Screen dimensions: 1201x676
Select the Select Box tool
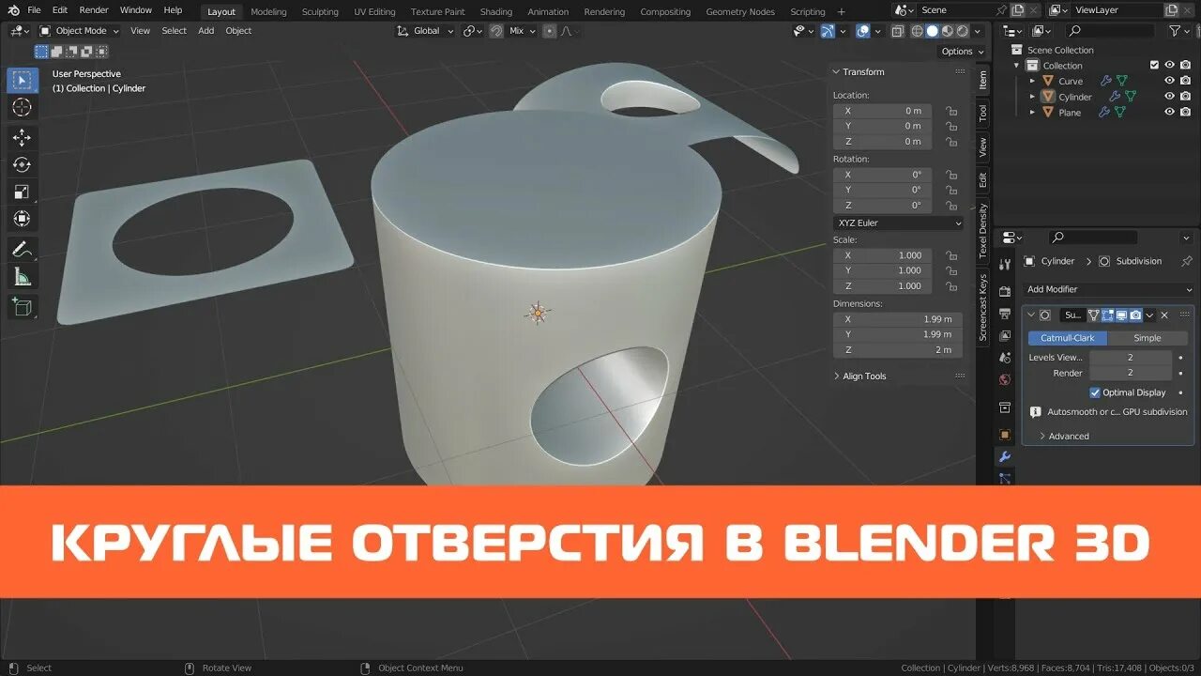tap(22, 80)
